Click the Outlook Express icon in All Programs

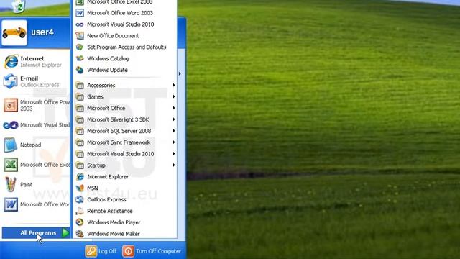click(x=80, y=200)
